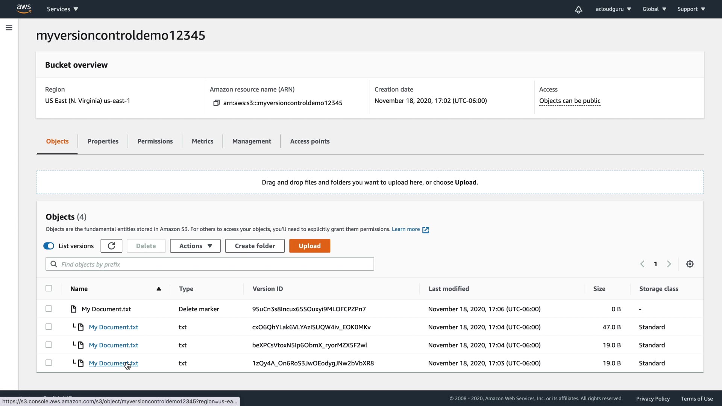Switch to the Properties tab
This screenshot has width=722, height=406.
pos(103,141)
